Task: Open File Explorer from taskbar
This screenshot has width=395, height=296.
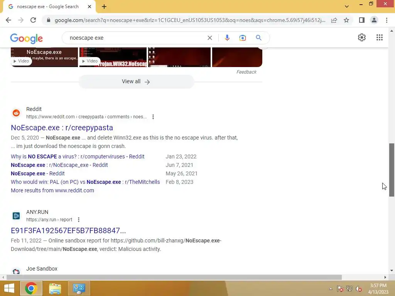Action: 55,288
